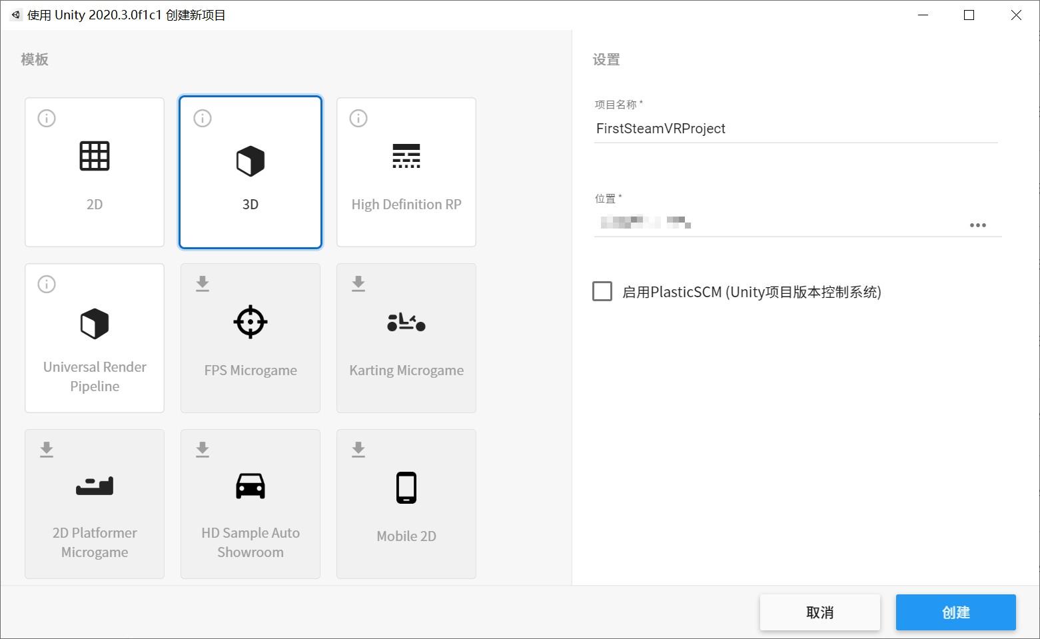Click the High Definition RP label

(x=406, y=205)
